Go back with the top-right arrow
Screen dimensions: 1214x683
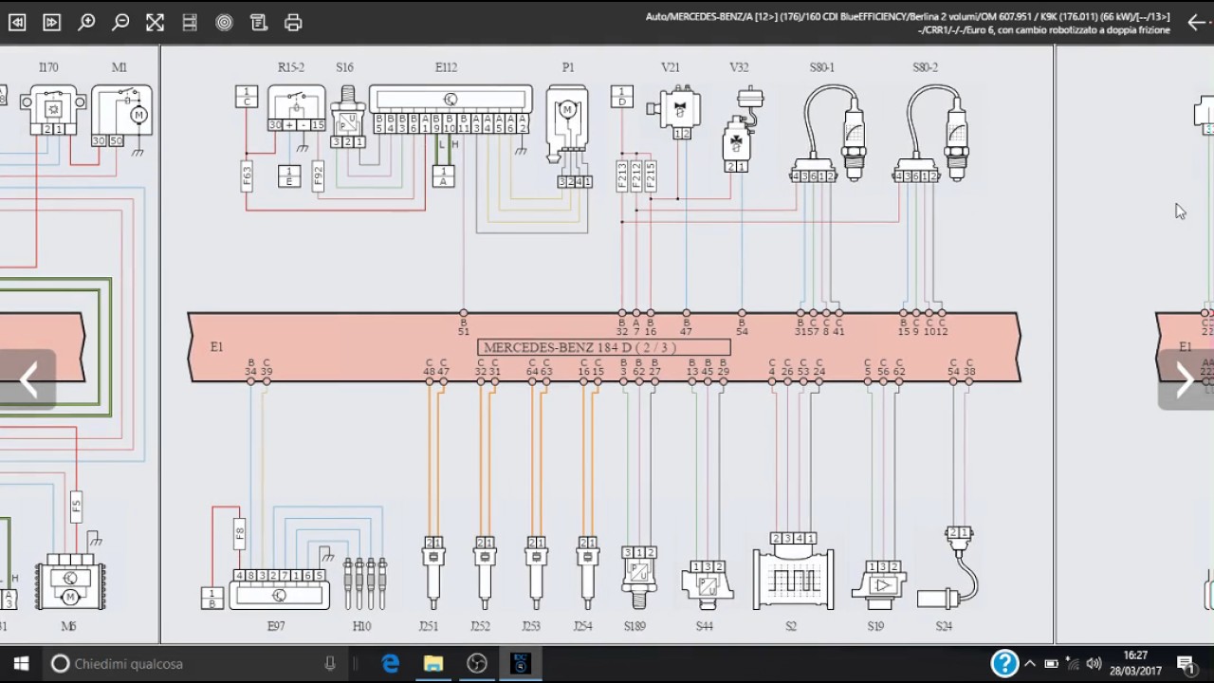click(1198, 23)
